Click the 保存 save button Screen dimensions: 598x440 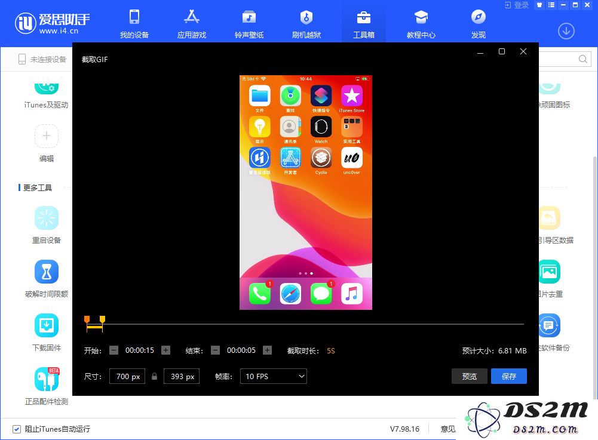click(509, 376)
